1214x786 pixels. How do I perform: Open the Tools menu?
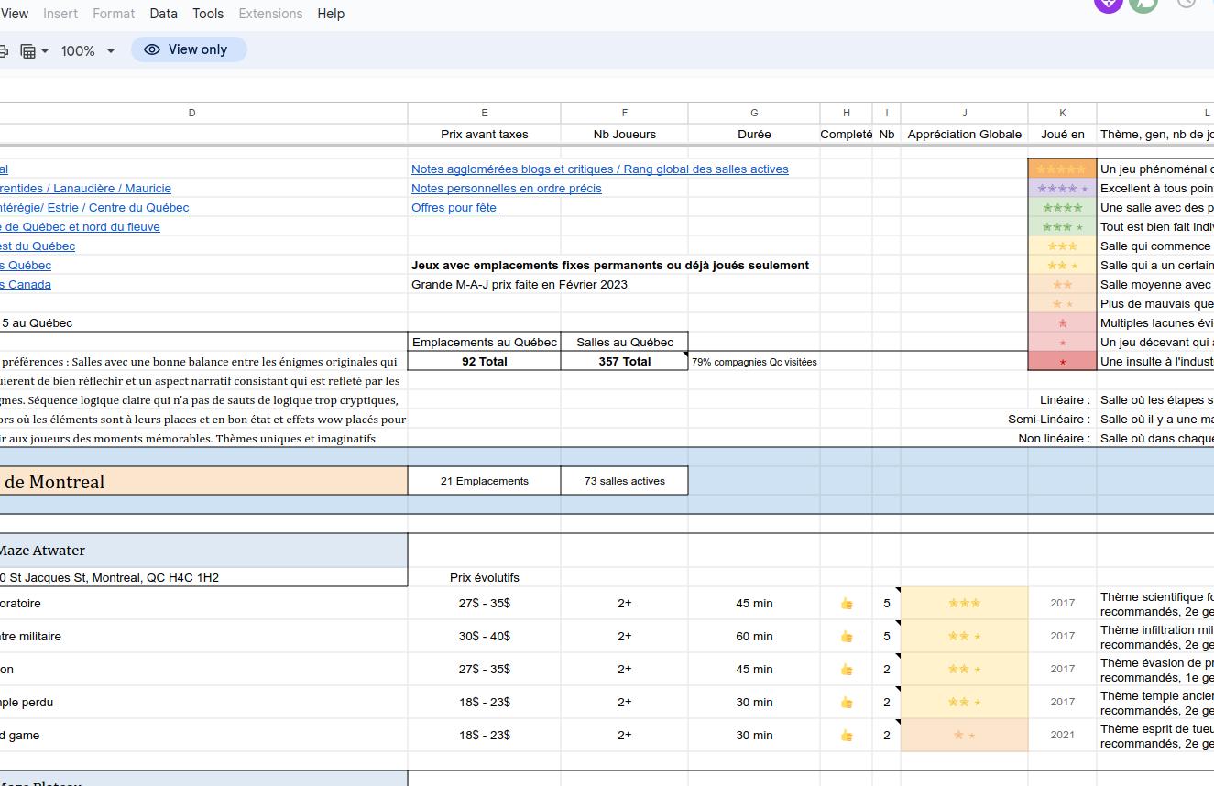[x=208, y=14]
